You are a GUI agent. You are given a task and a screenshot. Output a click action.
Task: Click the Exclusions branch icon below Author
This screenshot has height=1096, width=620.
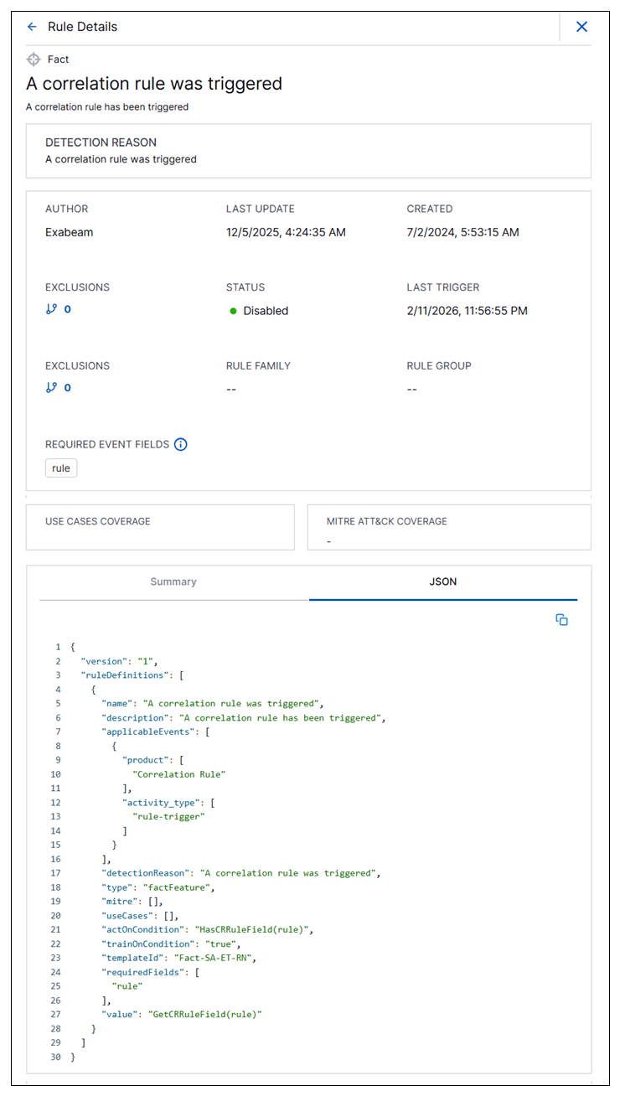pos(52,308)
